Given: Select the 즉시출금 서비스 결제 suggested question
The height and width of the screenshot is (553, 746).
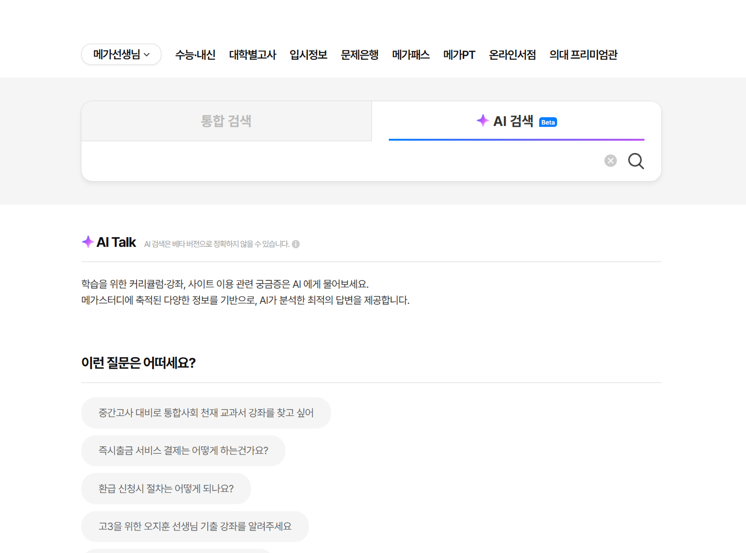Looking at the screenshot, I should (183, 450).
